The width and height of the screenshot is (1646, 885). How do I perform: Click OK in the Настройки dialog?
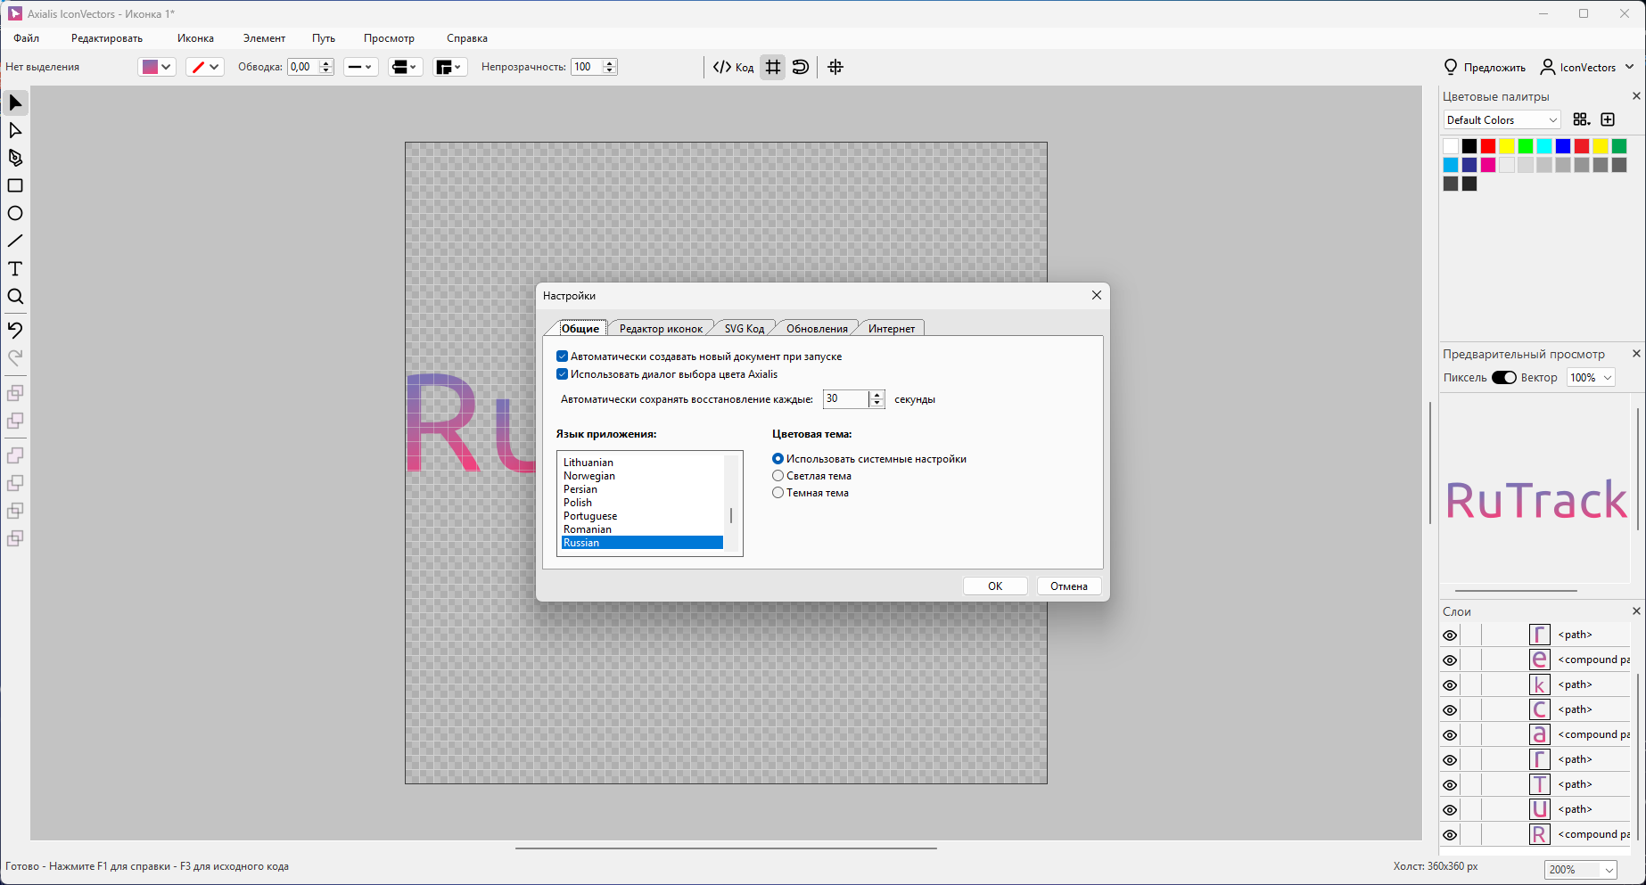tap(995, 586)
